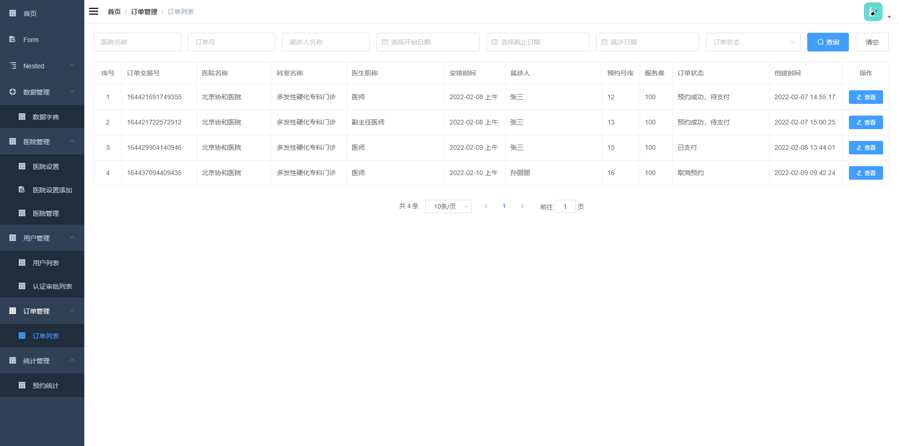Click the Nested menu list icon

tap(13, 66)
